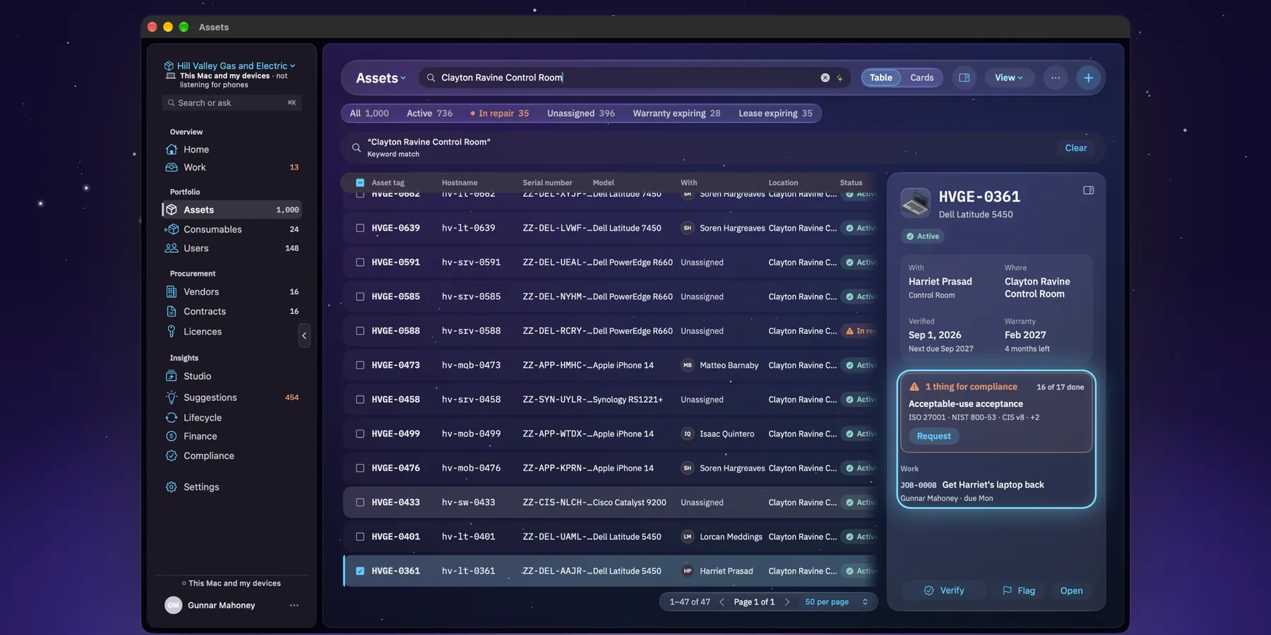Clear the search field with X icon

tap(825, 78)
